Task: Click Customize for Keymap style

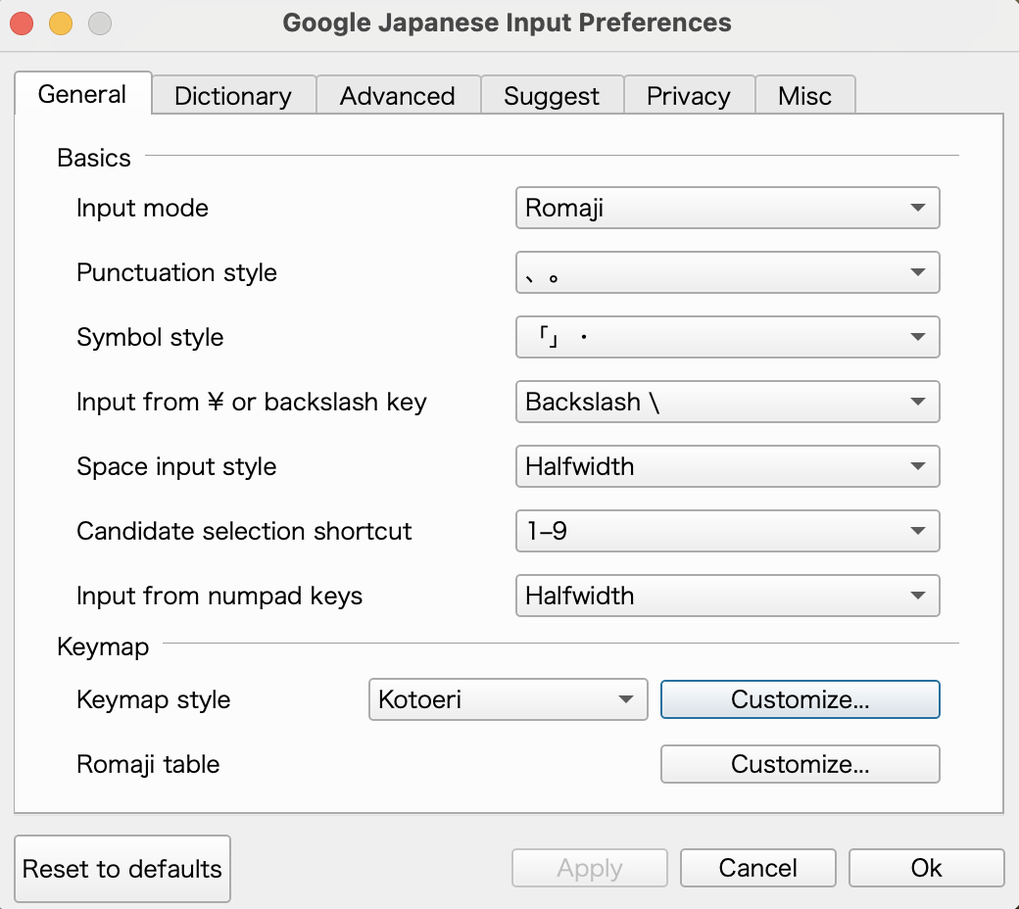Action: 800,699
